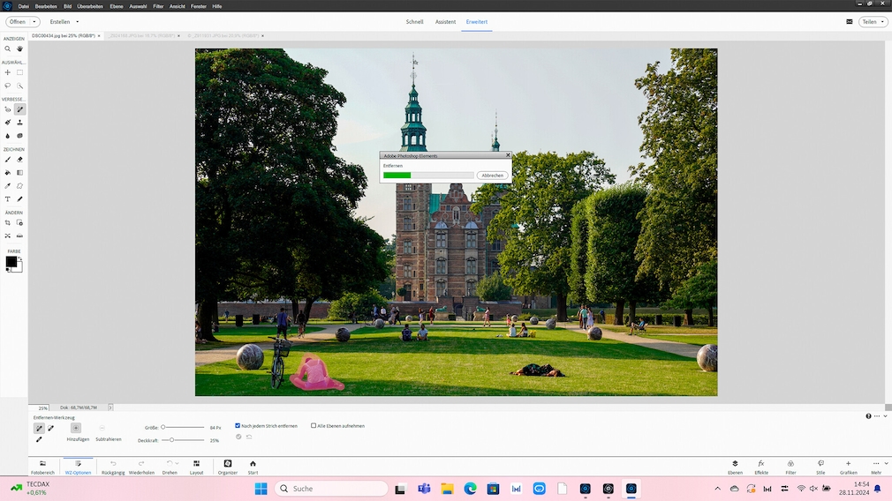Show hidden system tray icons chevron
The width and height of the screenshot is (892, 501).
click(717, 489)
